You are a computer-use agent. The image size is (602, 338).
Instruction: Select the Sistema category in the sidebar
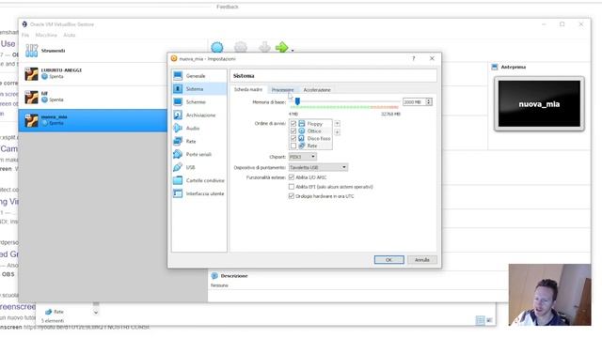tap(199, 89)
